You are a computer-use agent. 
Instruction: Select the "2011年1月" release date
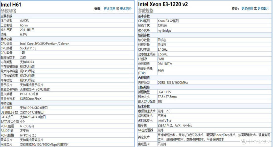[27, 30]
